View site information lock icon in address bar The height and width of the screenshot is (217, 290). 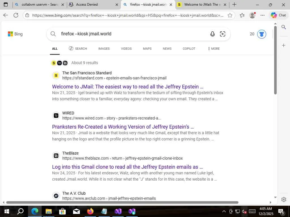point(27,15)
